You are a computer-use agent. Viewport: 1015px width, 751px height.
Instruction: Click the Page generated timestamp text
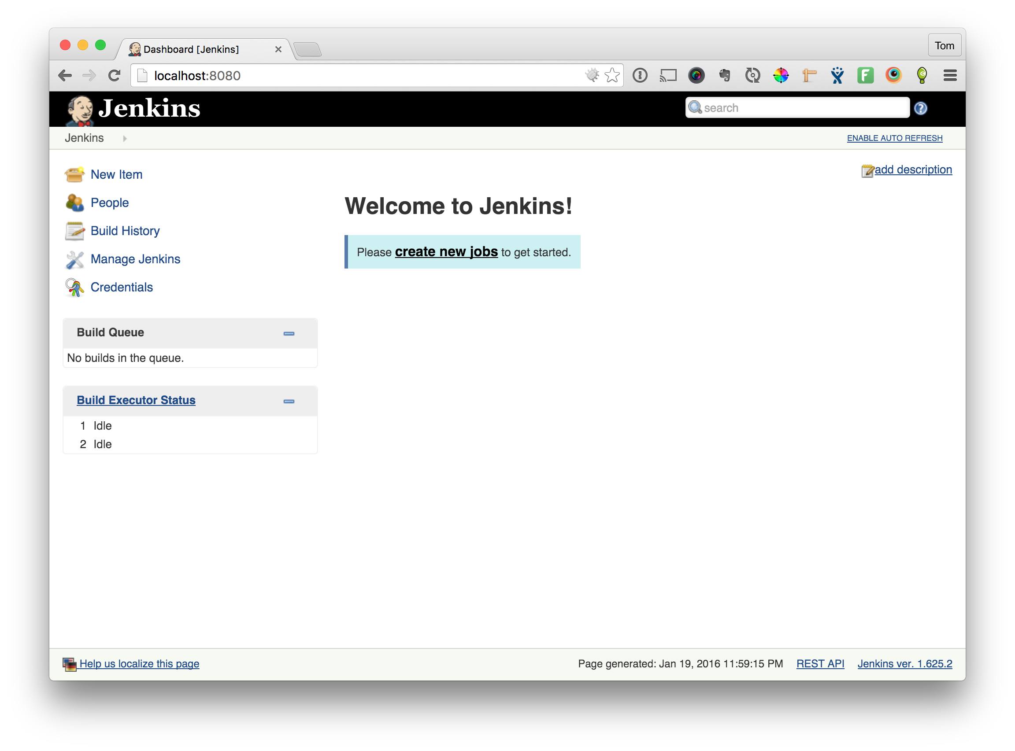681,664
